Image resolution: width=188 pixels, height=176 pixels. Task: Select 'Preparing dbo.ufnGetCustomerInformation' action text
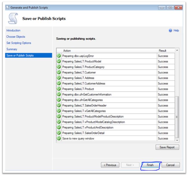tap(87, 95)
